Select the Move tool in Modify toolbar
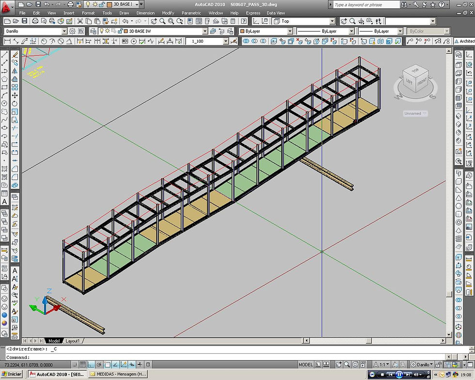This screenshot has width=475, height=380. click(15, 95)
